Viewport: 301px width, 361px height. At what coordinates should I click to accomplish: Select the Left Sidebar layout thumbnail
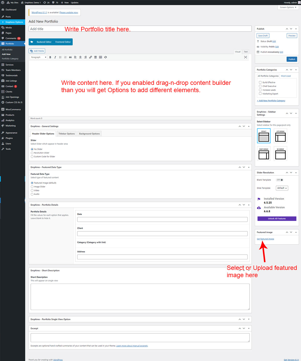coord(280,136)
